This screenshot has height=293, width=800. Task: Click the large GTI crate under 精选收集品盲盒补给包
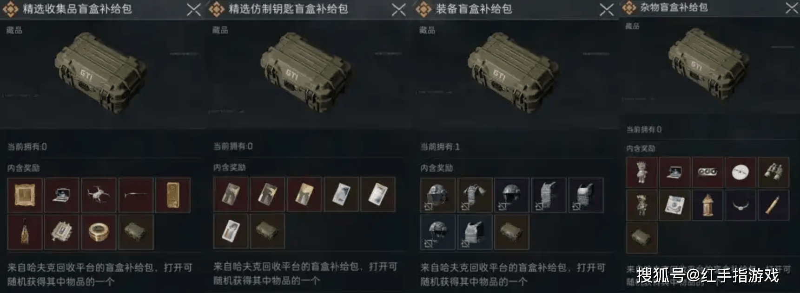tap(100, 72)
